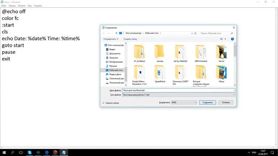Open the dialog help button
Viewport: 278px width, 156px height.
point(232,39)
